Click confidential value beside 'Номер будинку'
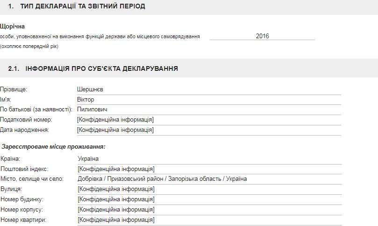 coord(116,199)
